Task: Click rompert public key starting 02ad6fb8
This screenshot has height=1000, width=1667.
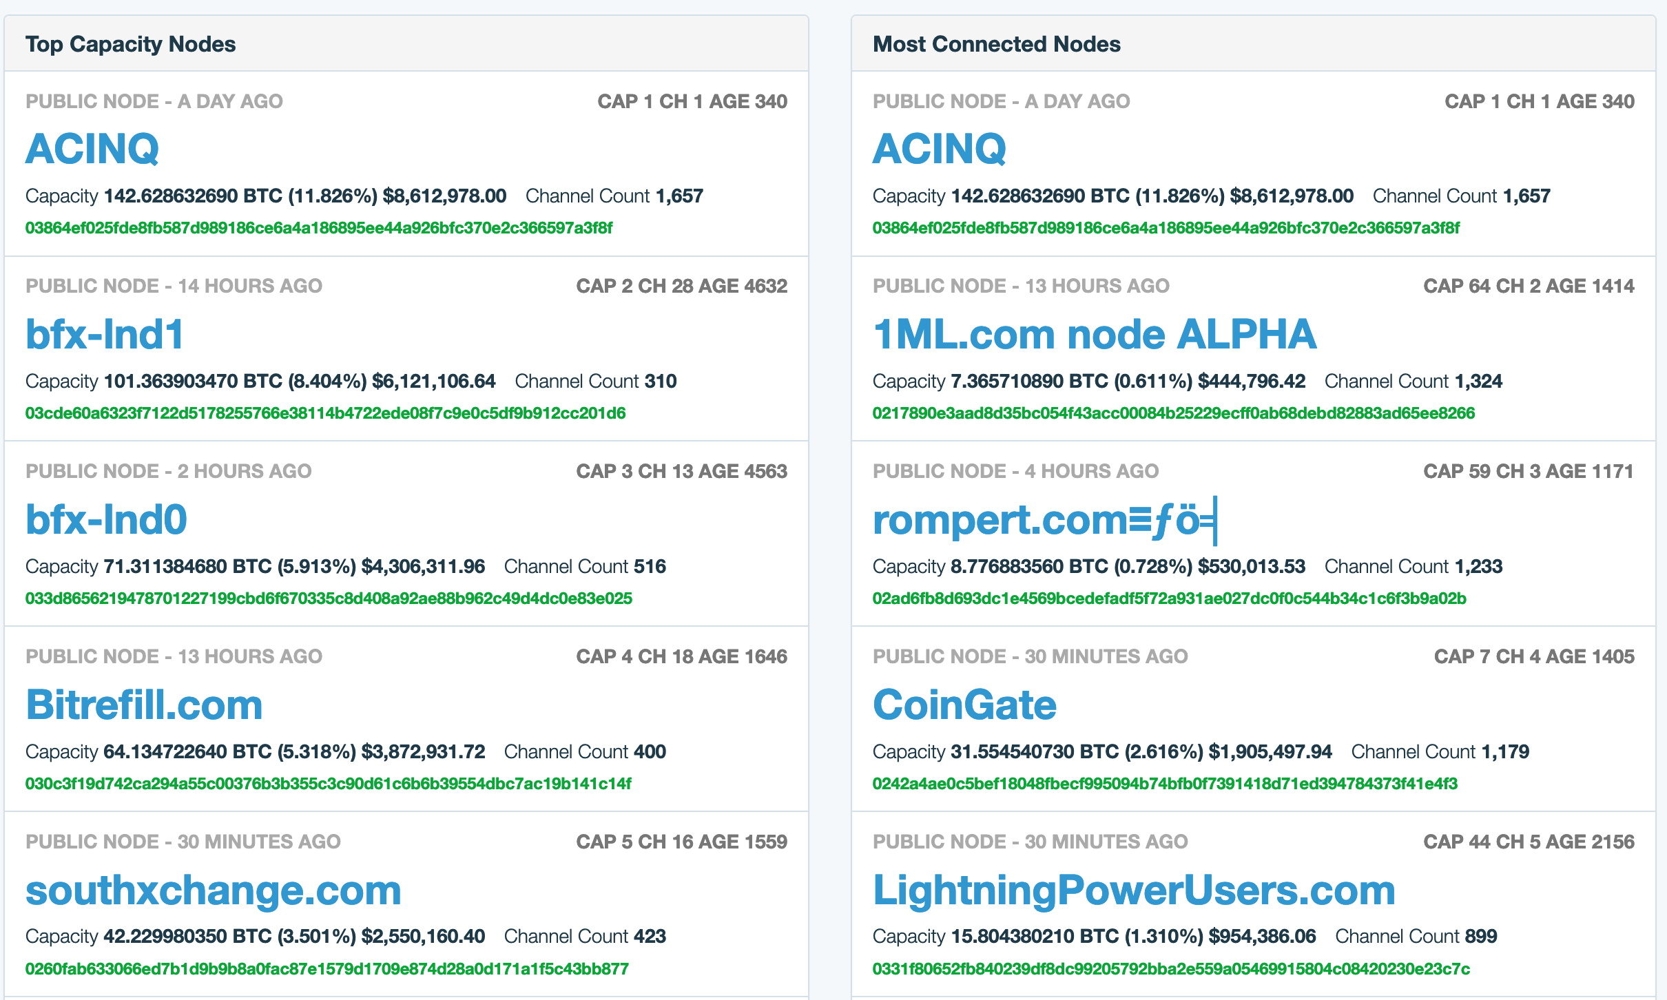Action: [x=1169, y=598]
